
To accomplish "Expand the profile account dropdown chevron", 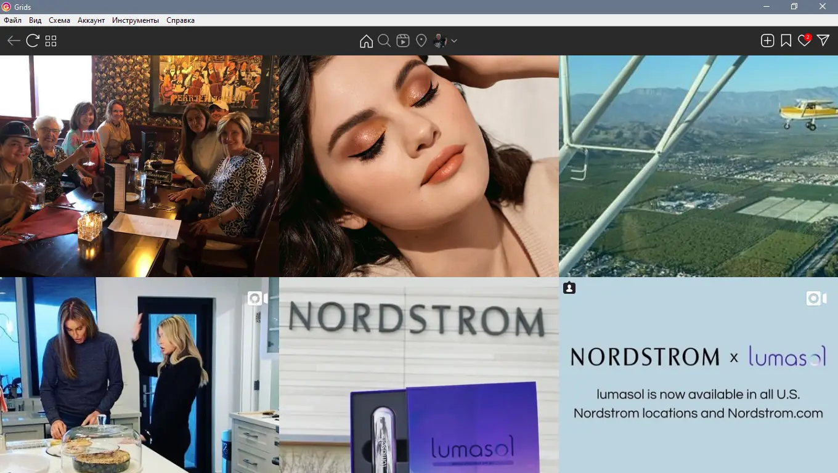I will point(454,41).
